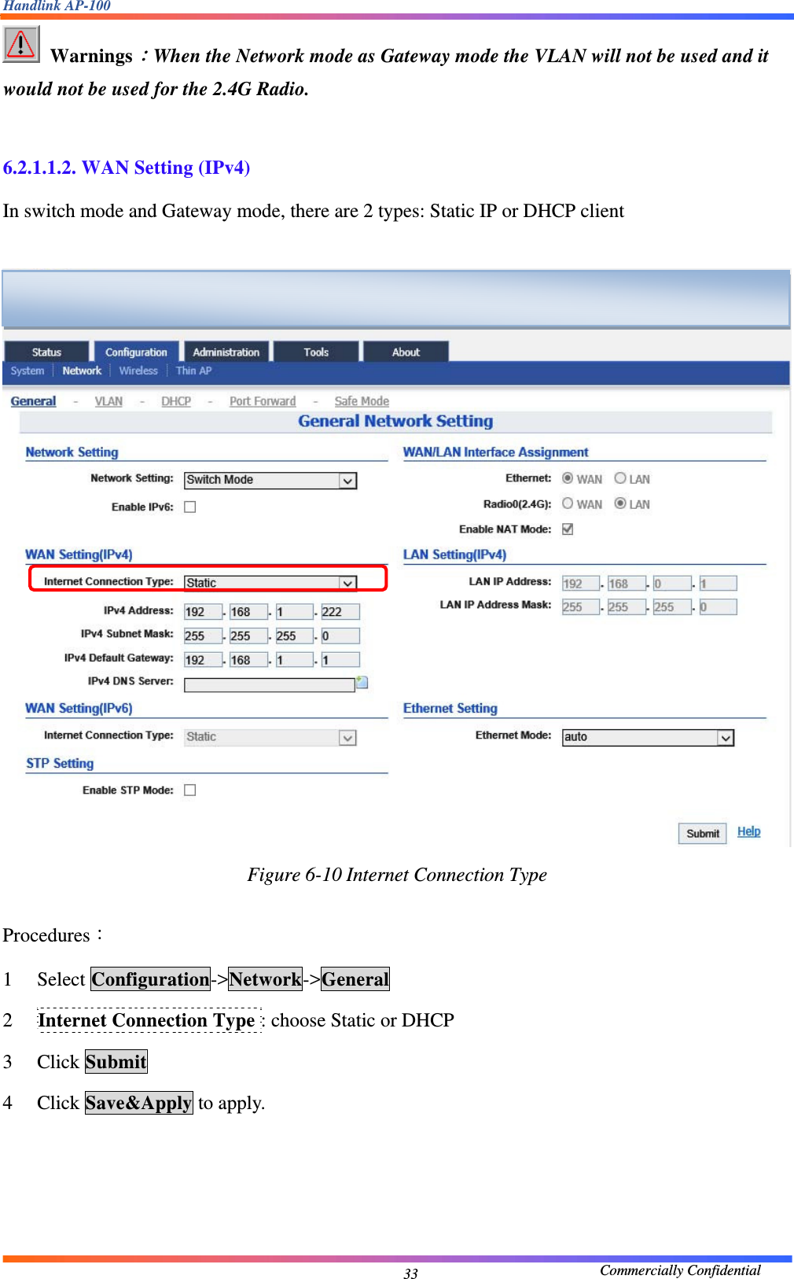Screen dimensions: 794x1279
Task: Select Radio0(2.4G) WAN radio button
Action: click(x=568, y=503)
